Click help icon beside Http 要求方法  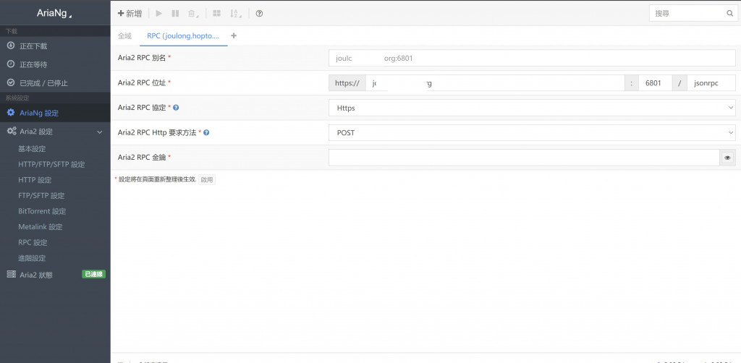[x=206, y=132]
